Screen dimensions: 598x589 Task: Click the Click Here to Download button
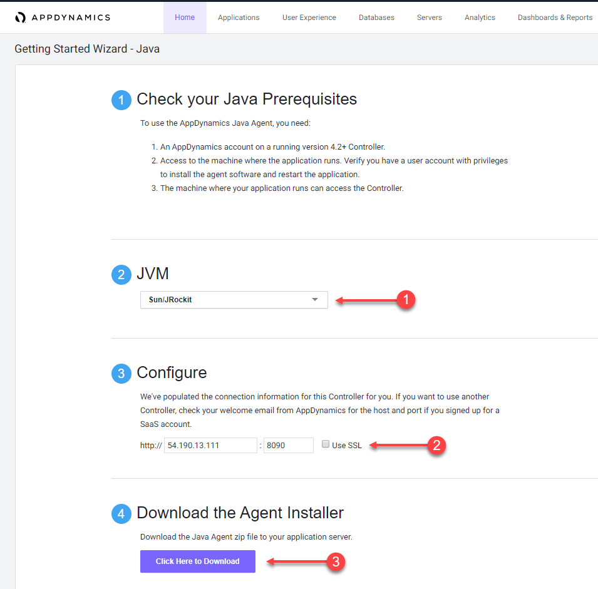197,561
